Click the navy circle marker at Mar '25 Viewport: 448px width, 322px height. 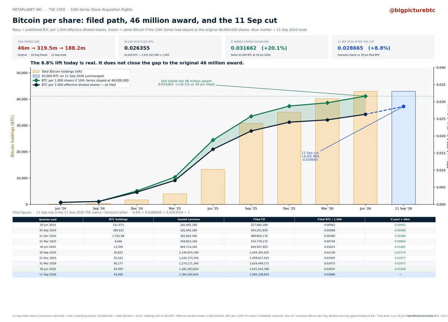[x=175, y=180]
